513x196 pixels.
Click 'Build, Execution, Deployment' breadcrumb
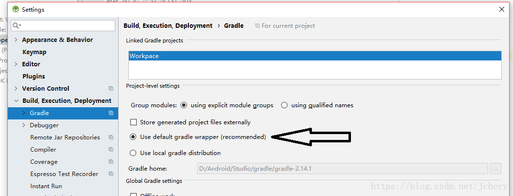pos(168,25)
